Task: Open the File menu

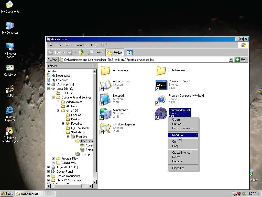Action: coord(51,45)
